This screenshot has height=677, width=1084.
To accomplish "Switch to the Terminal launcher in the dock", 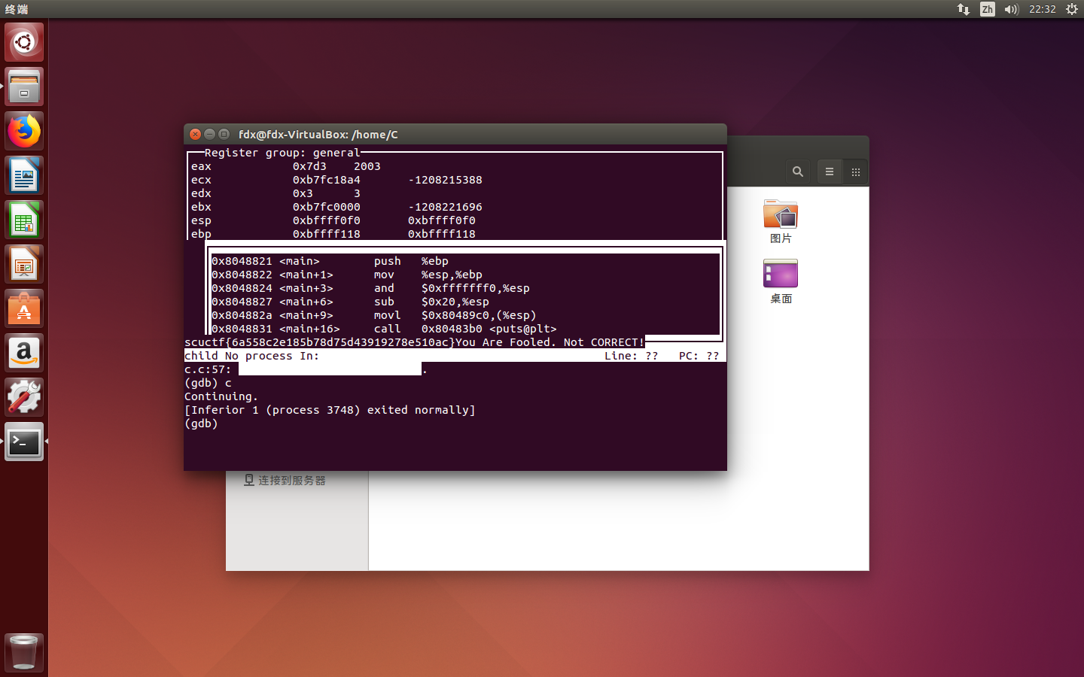I will 24,442.
